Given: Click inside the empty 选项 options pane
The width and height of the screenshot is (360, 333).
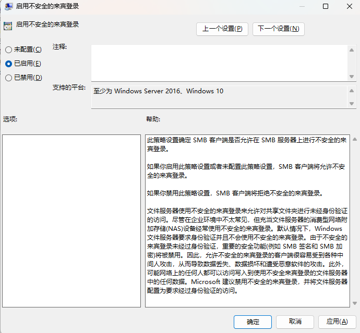Looking at the screenshot, I should 71,221.
